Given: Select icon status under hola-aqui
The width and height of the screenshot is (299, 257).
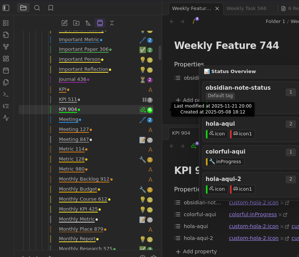Looking at the screenshot, I should [x=217, y=134].
